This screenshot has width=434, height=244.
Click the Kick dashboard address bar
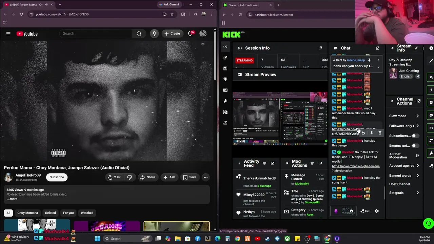300,15
